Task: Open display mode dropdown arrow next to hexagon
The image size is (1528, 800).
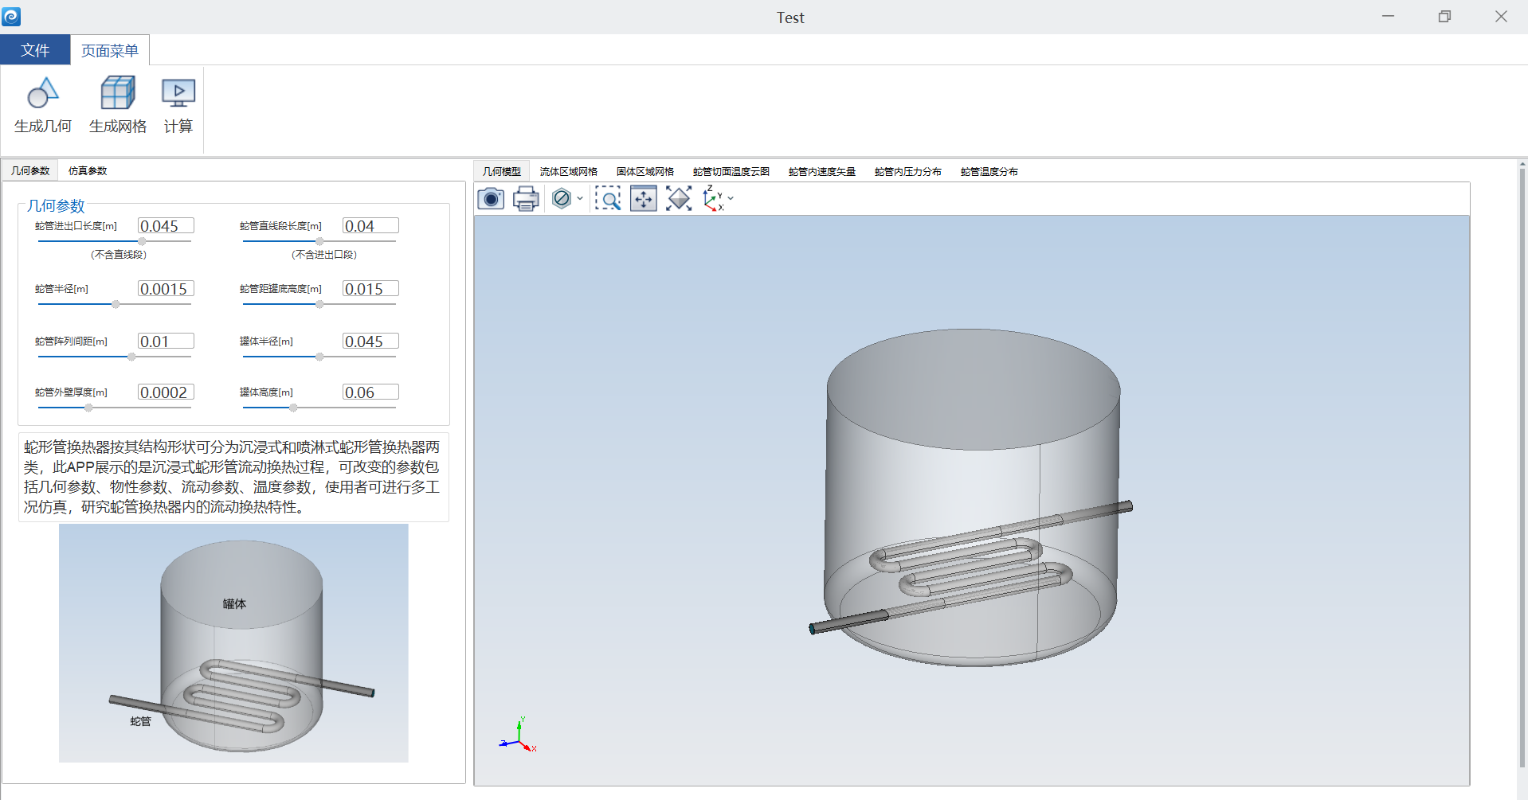Action: click(x=580, y=198)
